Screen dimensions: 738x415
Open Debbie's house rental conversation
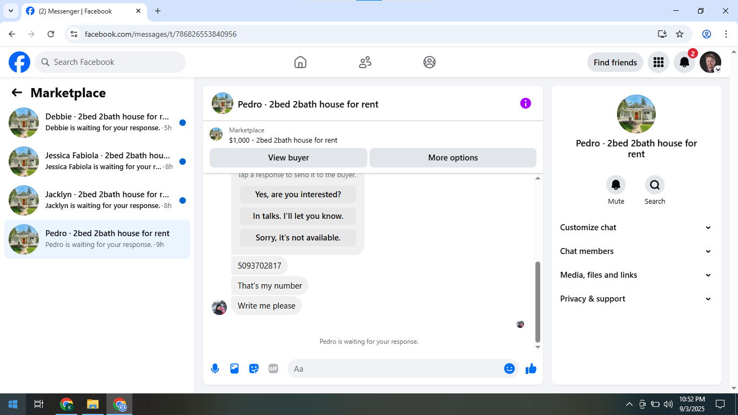click(x=97, y=123)
